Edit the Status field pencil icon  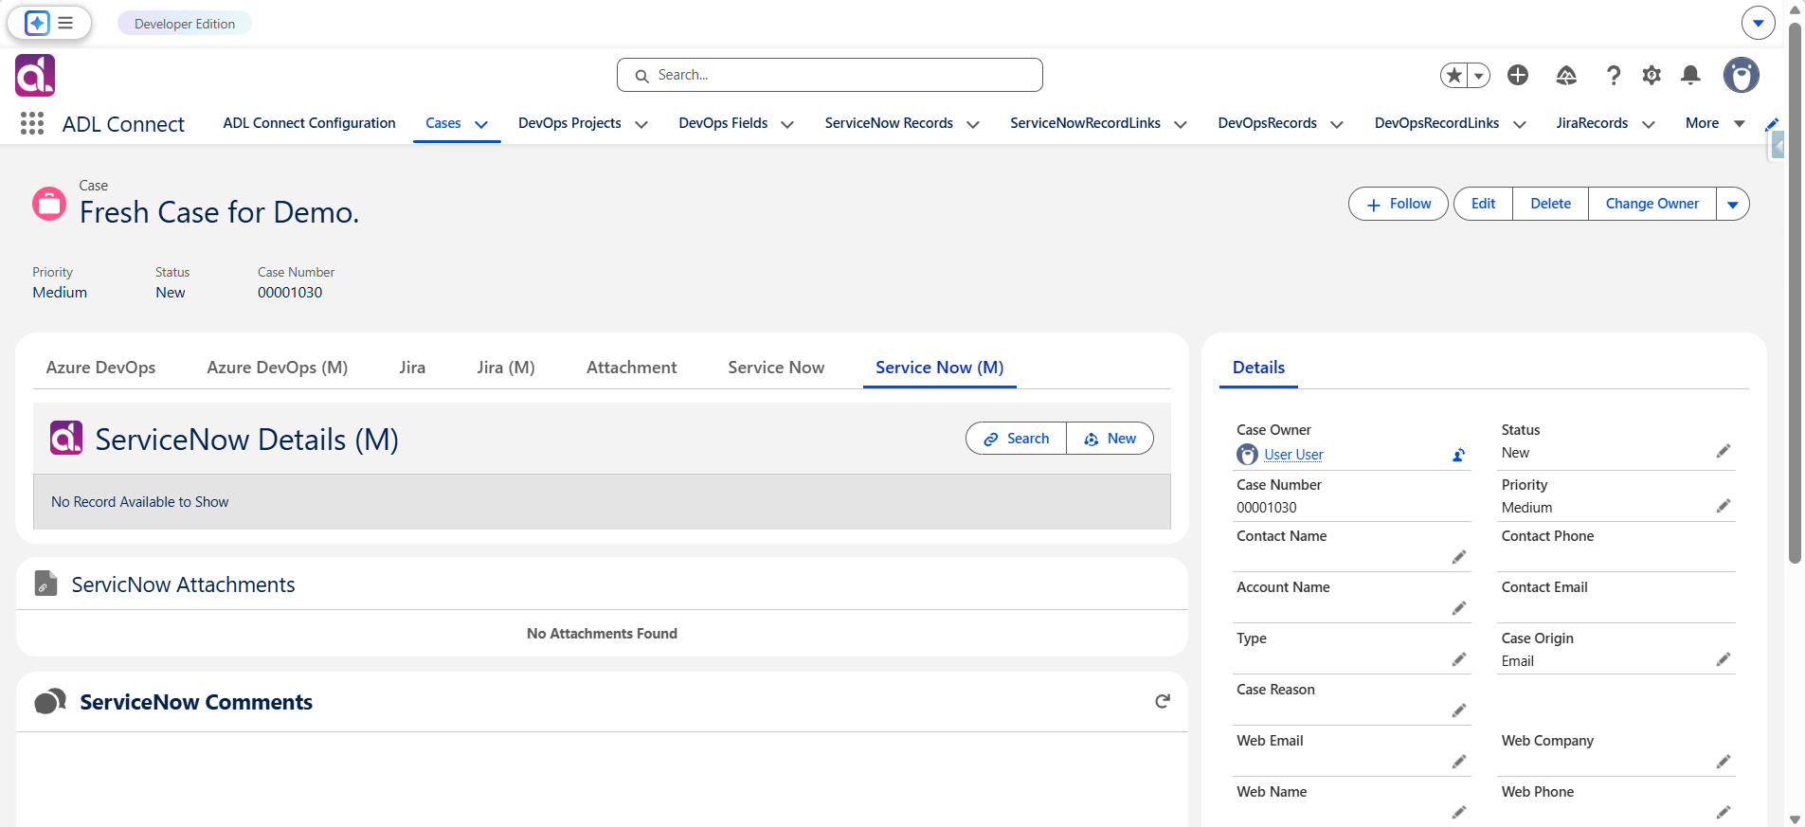pyautogui.click(x=1724, y=451)
